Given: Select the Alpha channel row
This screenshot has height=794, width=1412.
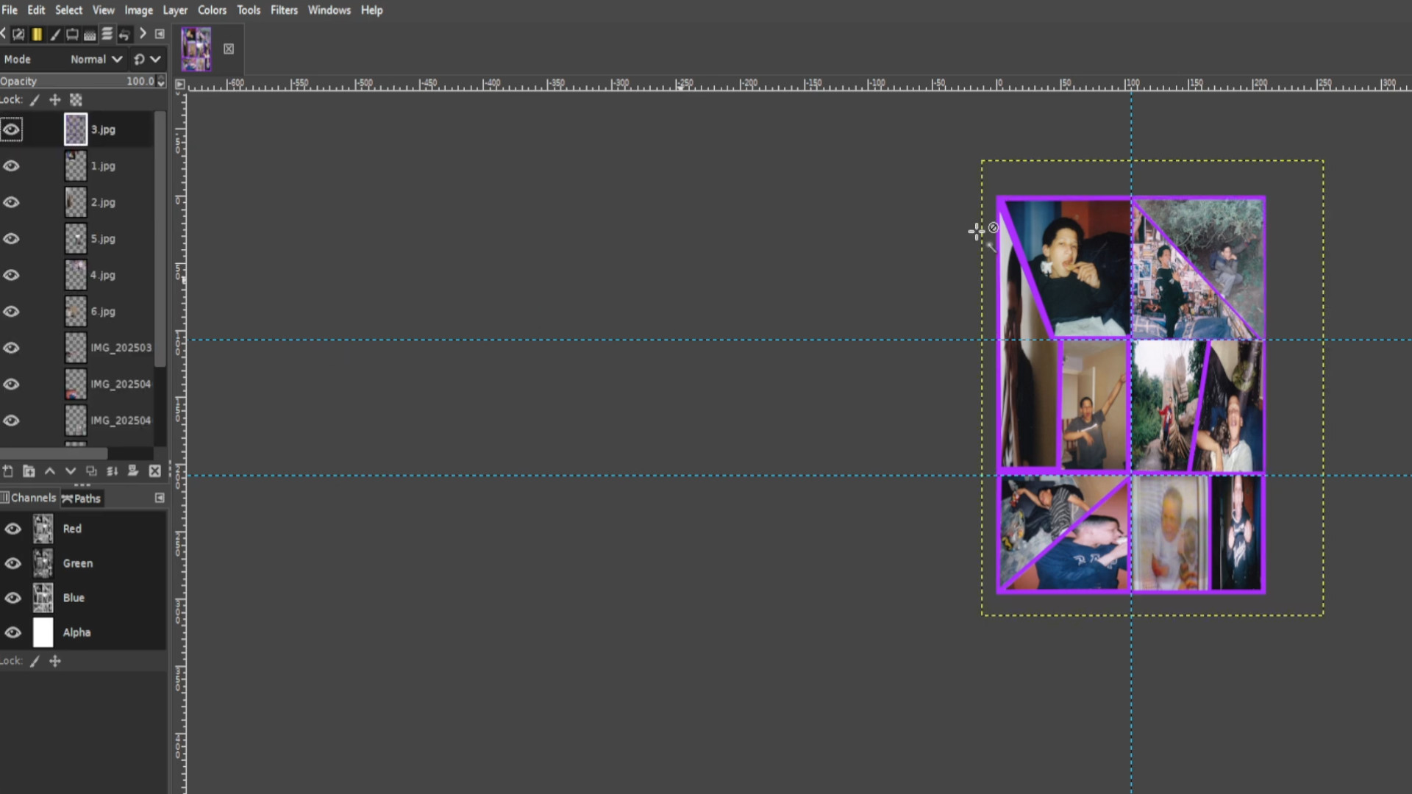Looking at the screenshot, I should [83, 633].
